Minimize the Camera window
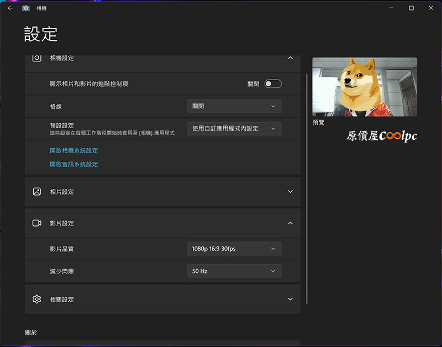Image resolution: width=442 pixels, height=347 pixels. 391,8
